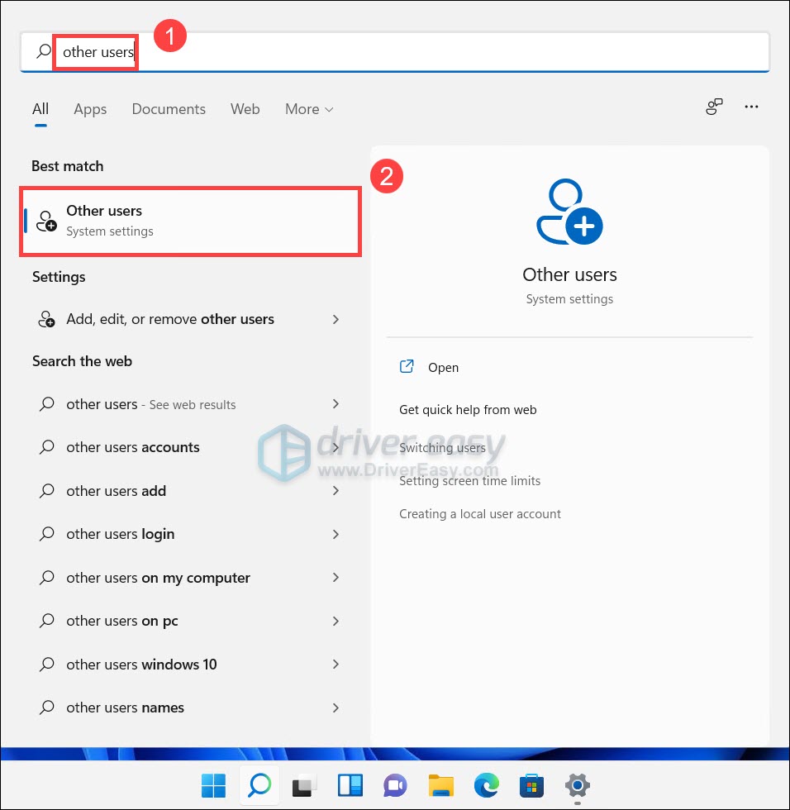Viewport: 790px width, 810px height.
Task: Click search icon beside 'other users on pc'
Action: tap(46, 621)
